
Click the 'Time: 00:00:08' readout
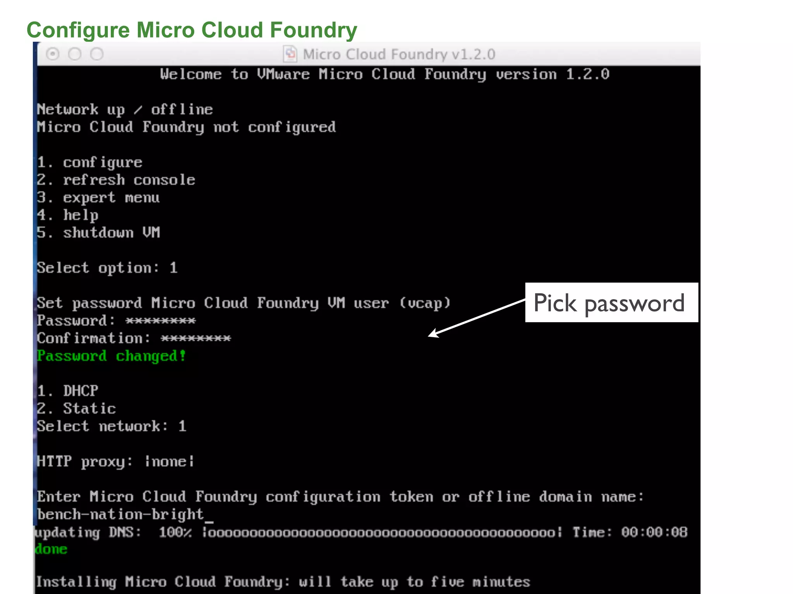630,533
